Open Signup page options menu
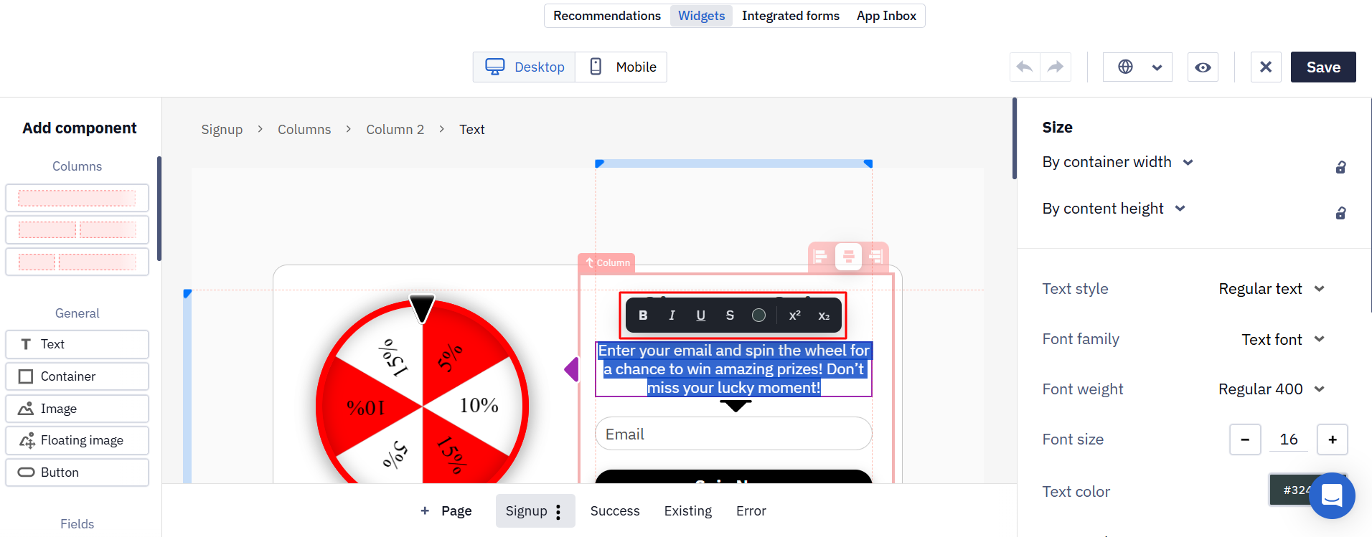 (x=558, y=512)
